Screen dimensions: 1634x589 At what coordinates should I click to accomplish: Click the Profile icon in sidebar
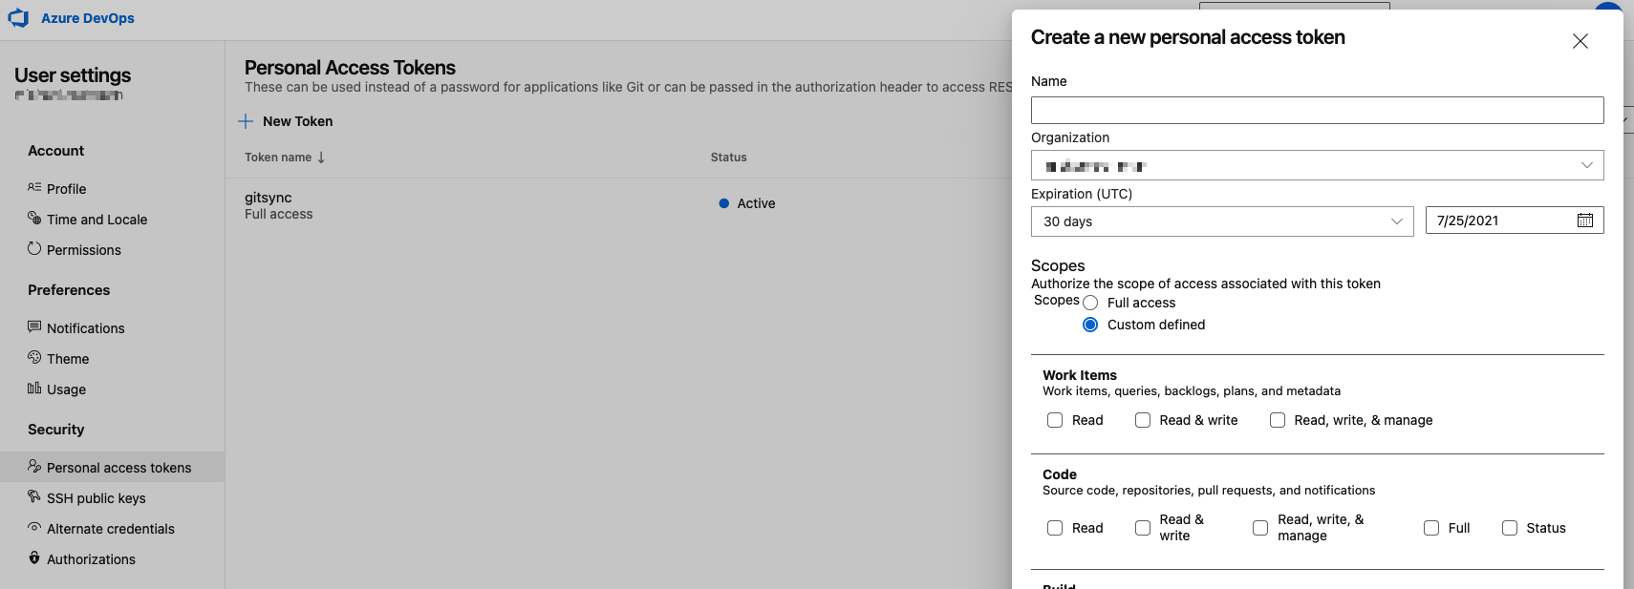[34, 188]
